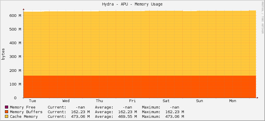
Task: Click the 200 M y-axis value
Action: pos(15,70)
